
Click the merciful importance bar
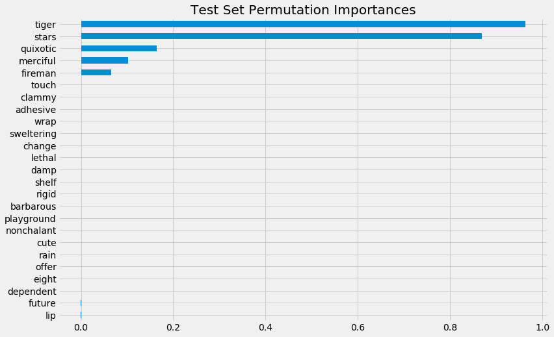105,60
